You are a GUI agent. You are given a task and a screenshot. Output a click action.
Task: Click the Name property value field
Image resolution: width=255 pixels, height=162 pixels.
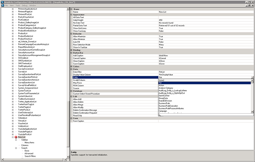click(206, 12)
